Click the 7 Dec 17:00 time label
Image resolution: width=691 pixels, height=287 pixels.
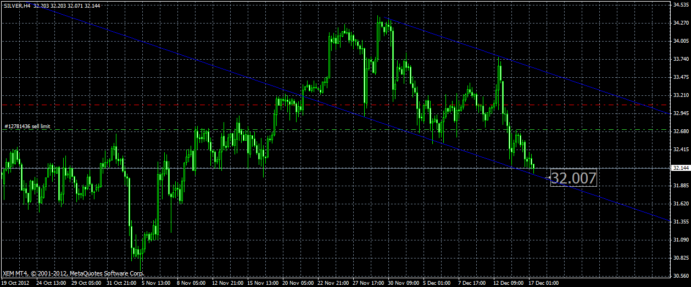[472, 283]
